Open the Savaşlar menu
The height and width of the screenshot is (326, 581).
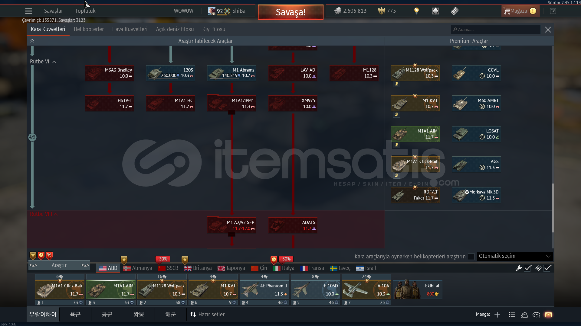click(54, 11)
